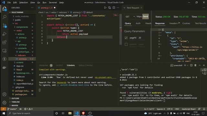The height and width of the screenshot is (116, 207).
Task: Click the Windows Start button
Action: click(x=4, y=113)
